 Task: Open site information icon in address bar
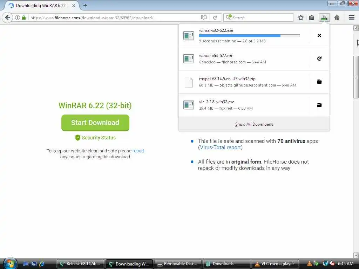click(x=18, y=18)
